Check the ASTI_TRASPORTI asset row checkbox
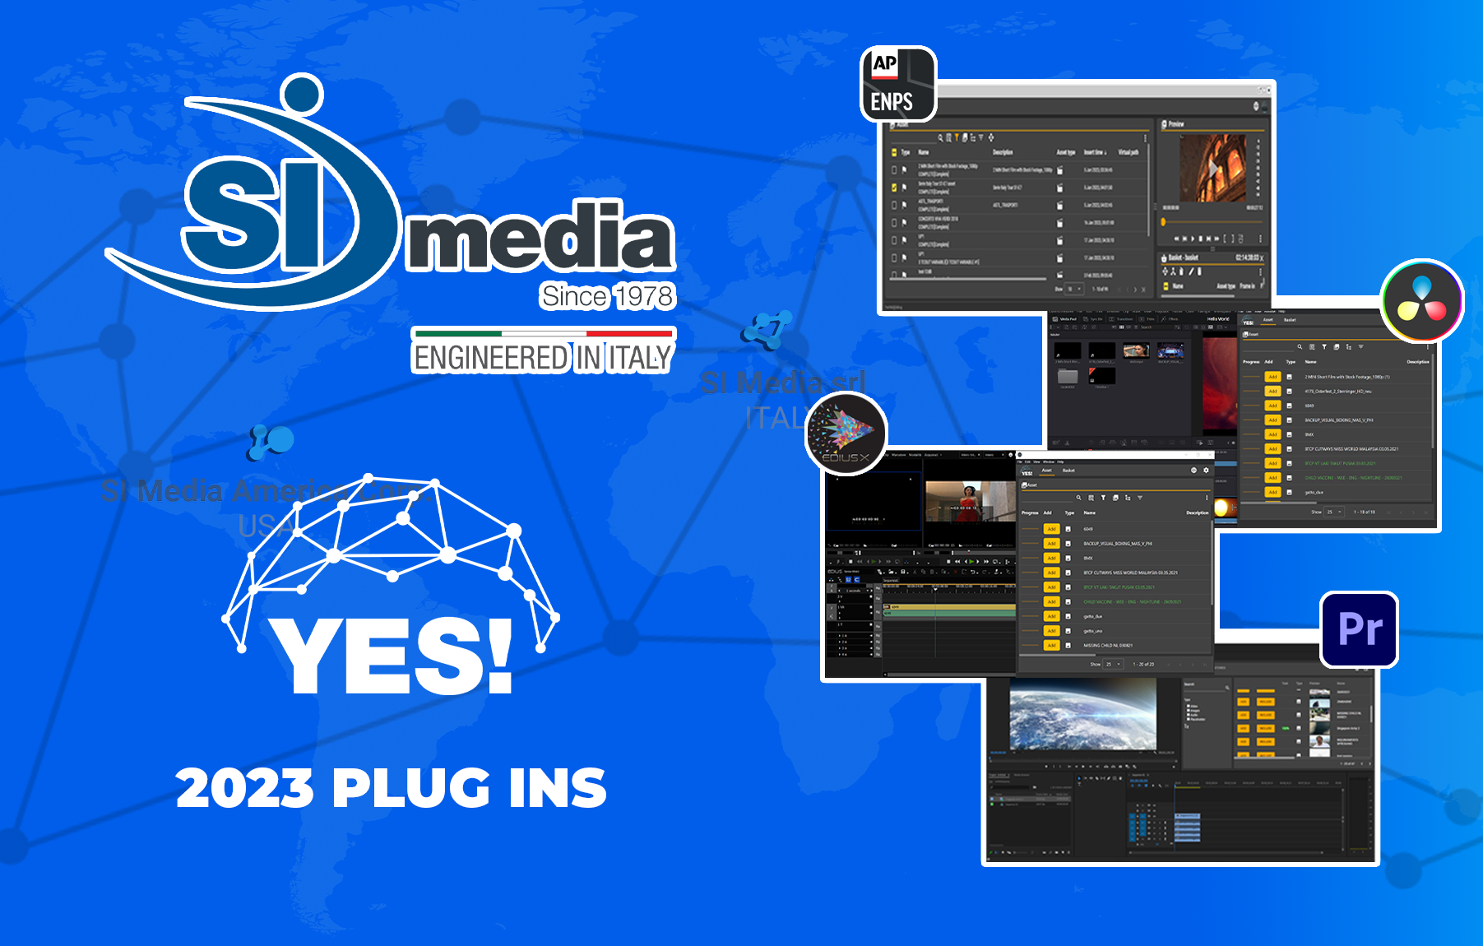Viewport: 1483px width, 946px height. click(894, 205)
